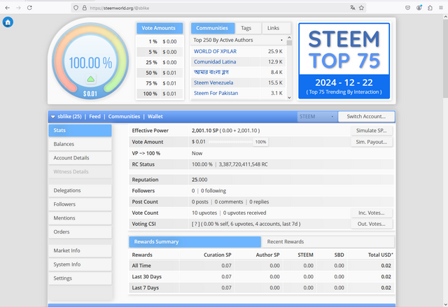The height and width of the screenshot is (307, 448).
Task: Open Delegations in the sidebar
Action: coord(80,190)
